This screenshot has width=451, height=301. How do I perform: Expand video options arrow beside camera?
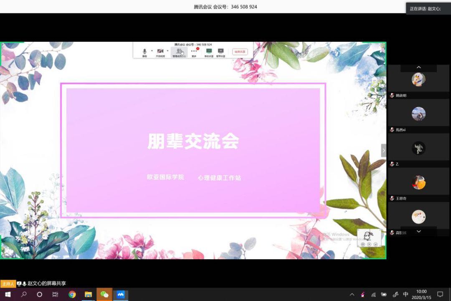tap(167, 51)
